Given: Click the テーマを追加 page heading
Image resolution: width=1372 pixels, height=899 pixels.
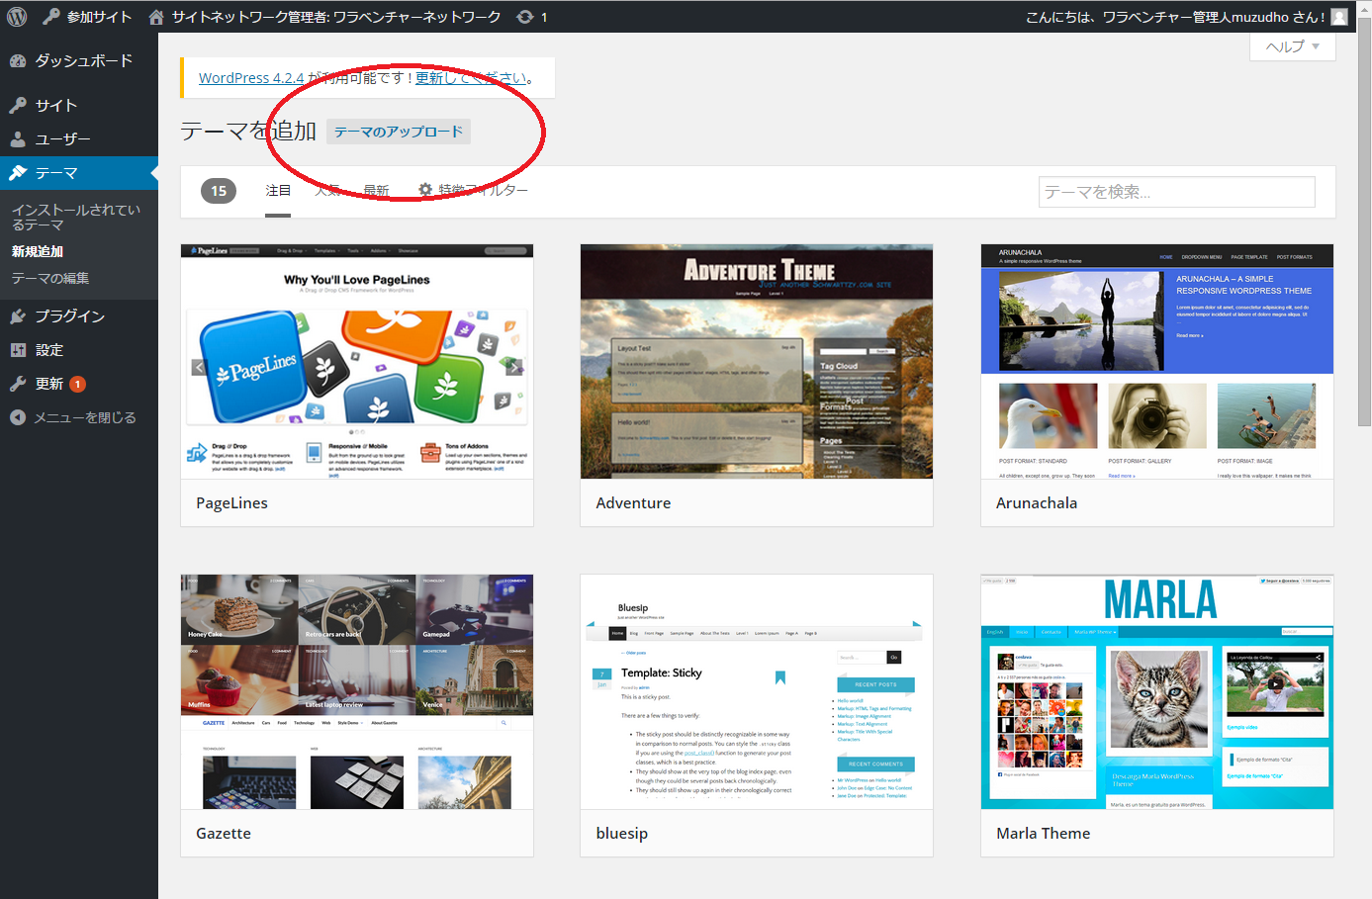Looking at the screenshot, I should [x=248, y=132].
